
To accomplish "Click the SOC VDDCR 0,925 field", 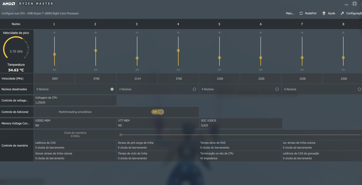I will [x=240, y=123].
